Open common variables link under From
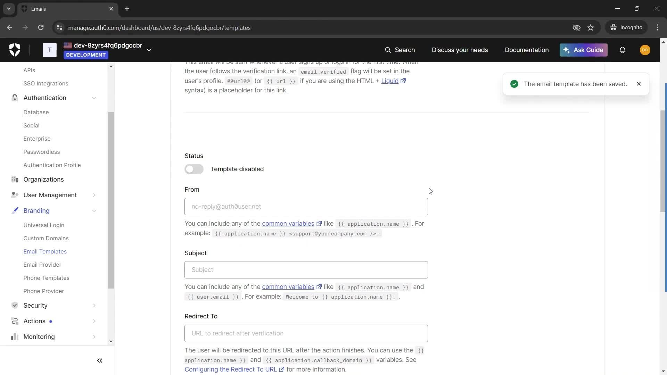Screen dimensions: 667x375 (x=288, y=224)
